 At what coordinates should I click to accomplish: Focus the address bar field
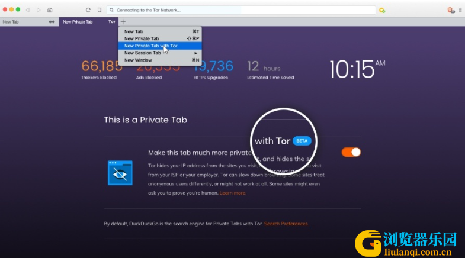point(241,10)
